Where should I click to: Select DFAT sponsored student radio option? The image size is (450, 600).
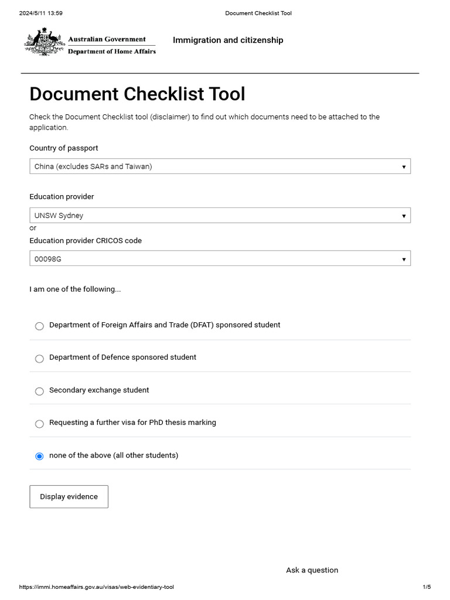(x=39, y=326)
